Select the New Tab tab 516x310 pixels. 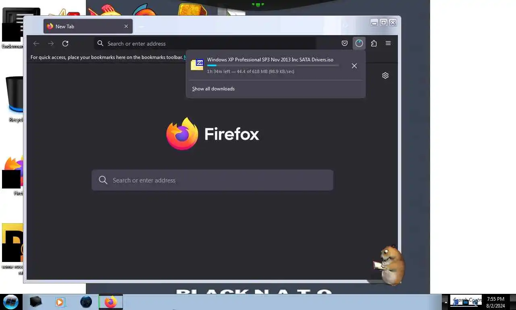tap(88, 26)
